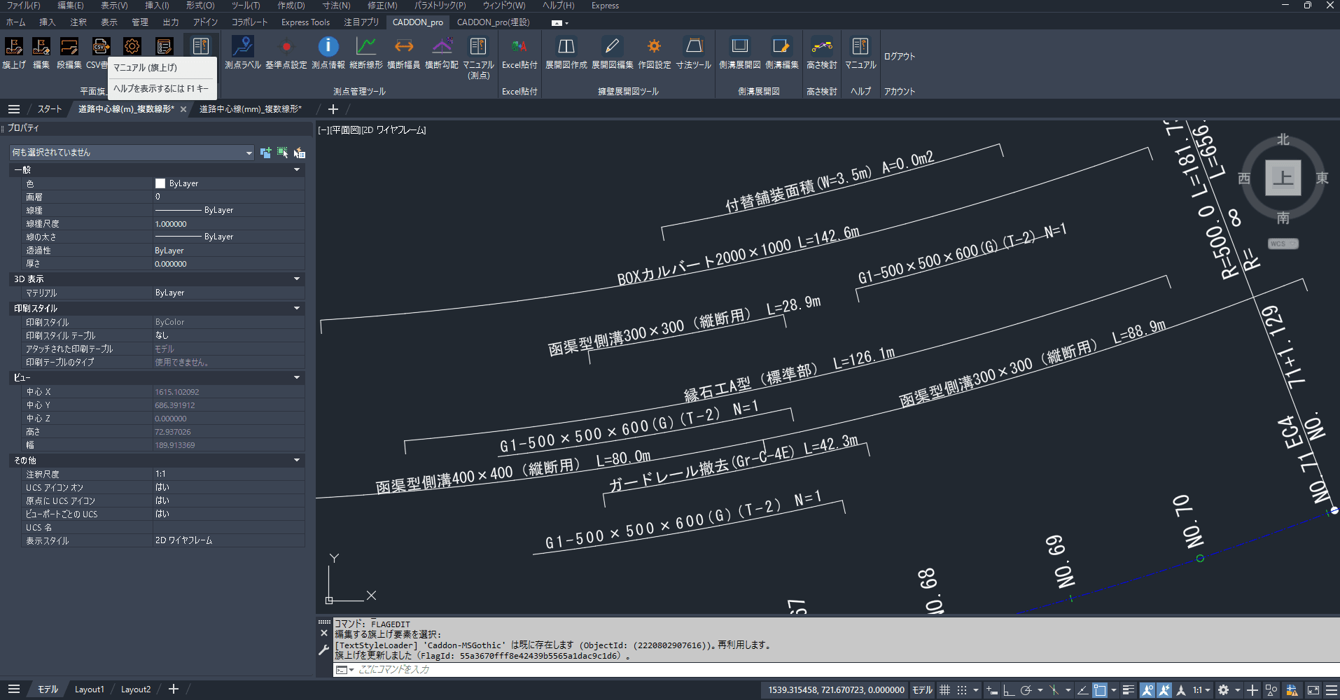Image resolution: width=1340 pixels, height=700 pixels.
Task: Toggle snap mode dots in status bar
Action: (x=962, y=690)
